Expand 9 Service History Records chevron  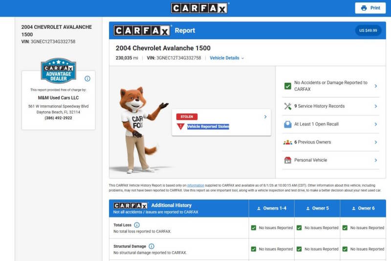(x=376, y=106)
